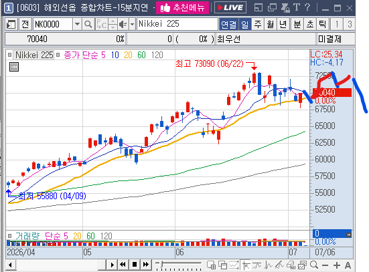This screenshot has height=272, width=369.
Task: Click the window layout icon in title bar
Action: tap(259, 8)
